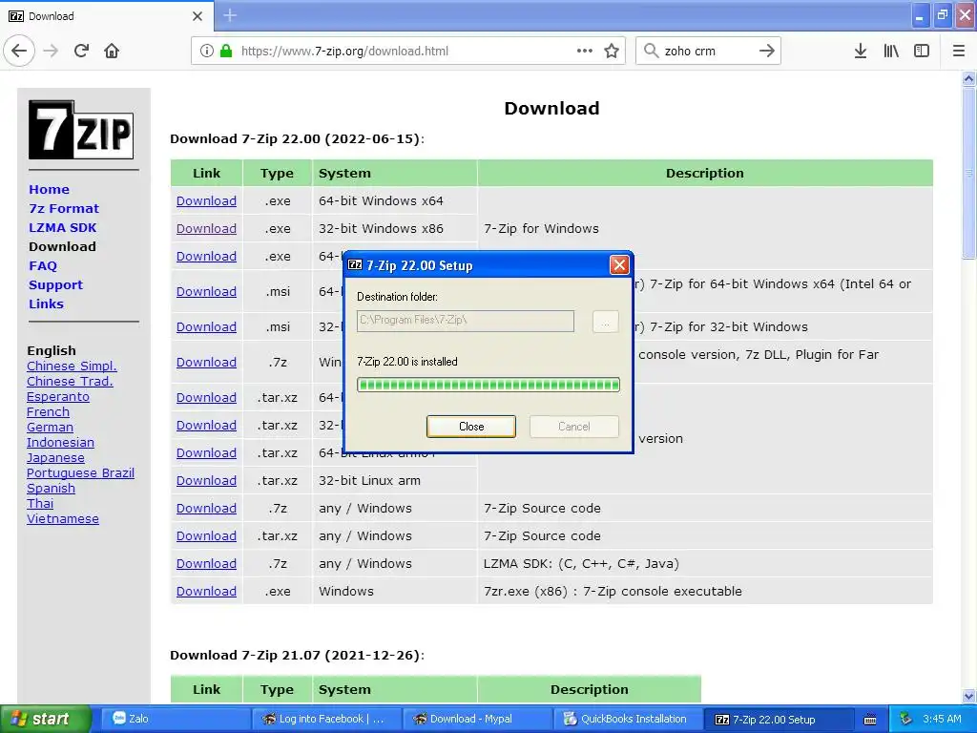Click the 7-Zip logo image

point(81,130)
